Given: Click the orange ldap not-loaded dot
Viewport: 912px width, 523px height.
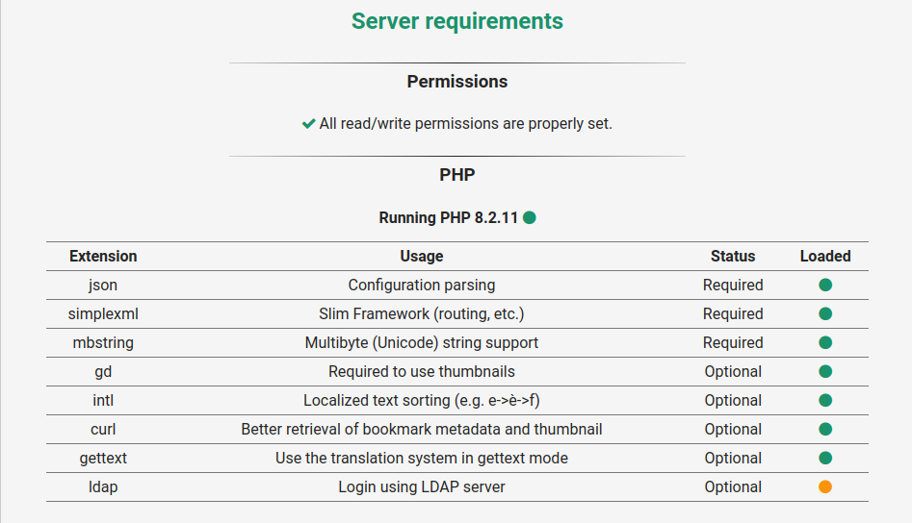Looking at the screenshot, I should [825, 486].
